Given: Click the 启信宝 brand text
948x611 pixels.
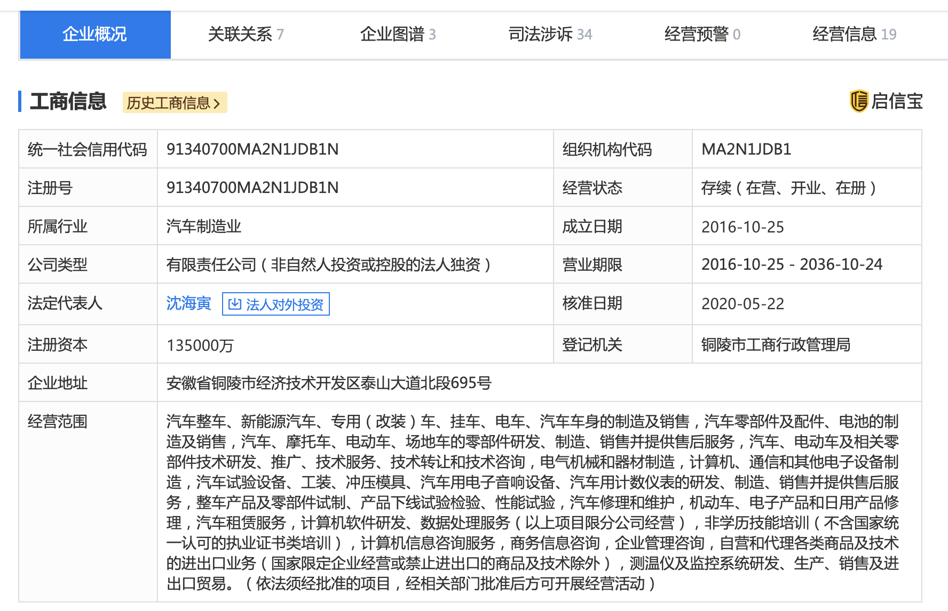Looking at the screenshot, I should pos(897,101).
